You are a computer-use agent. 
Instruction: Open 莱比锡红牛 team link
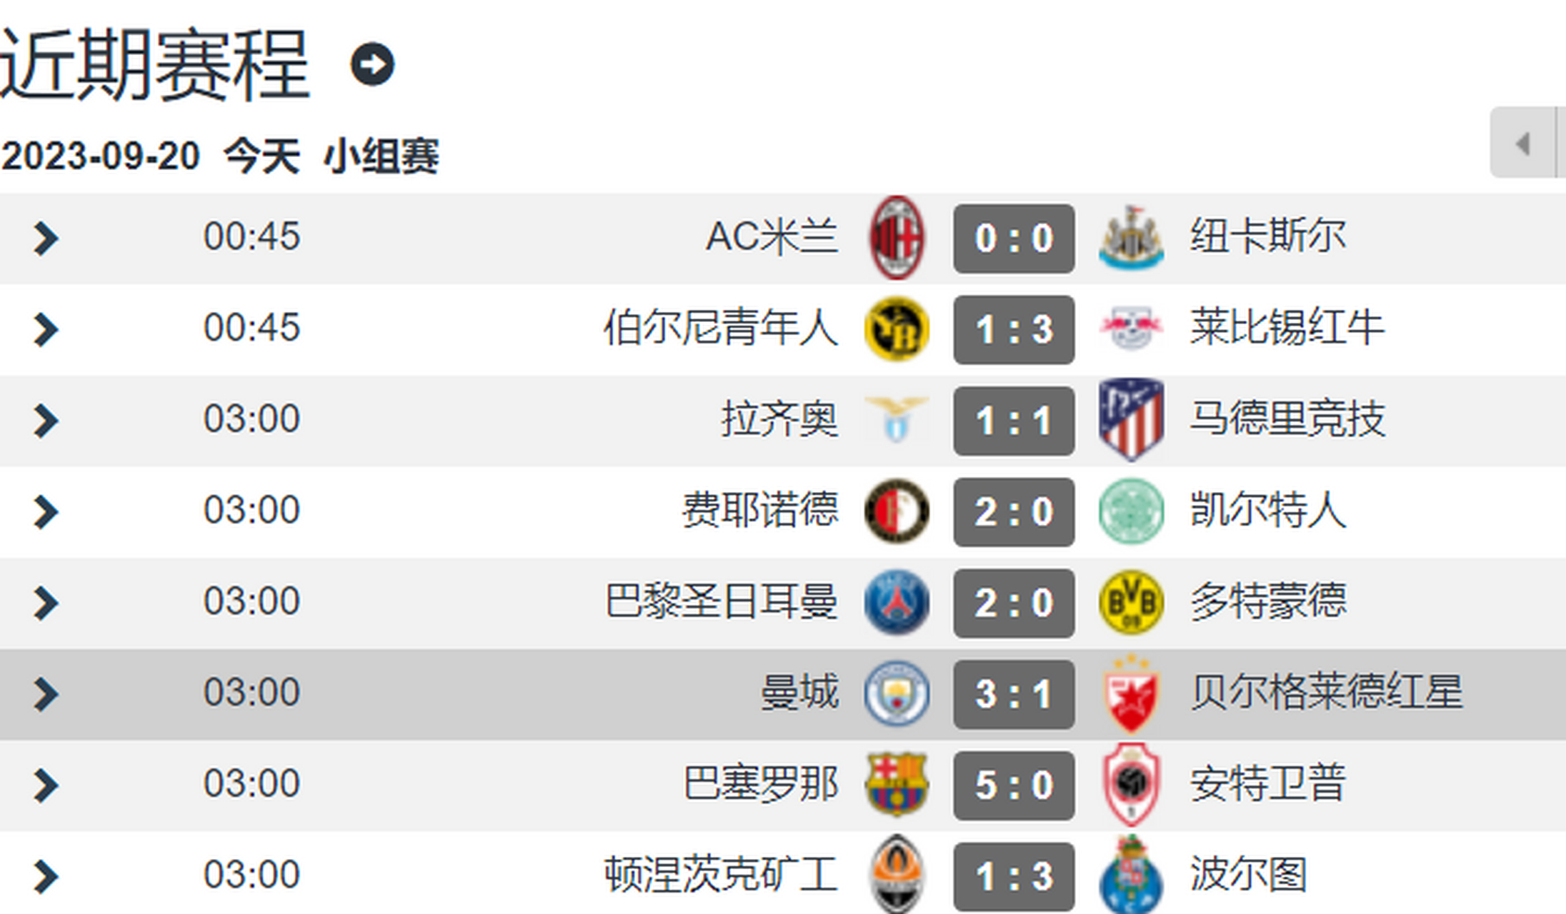pos(1287,328)
